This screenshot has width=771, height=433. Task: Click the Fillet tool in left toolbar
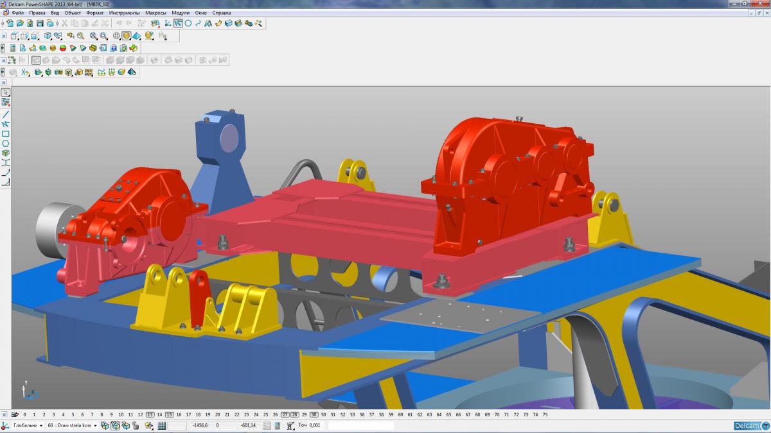click(6, 173)
